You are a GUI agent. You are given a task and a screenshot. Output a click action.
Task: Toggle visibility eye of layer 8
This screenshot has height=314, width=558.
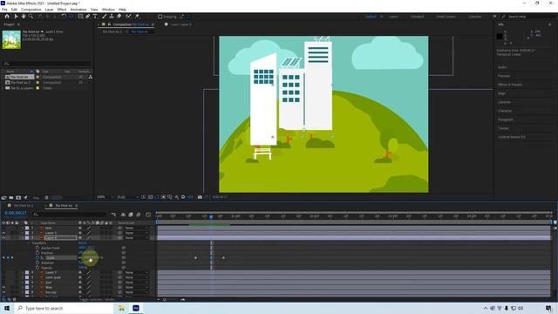3,292
